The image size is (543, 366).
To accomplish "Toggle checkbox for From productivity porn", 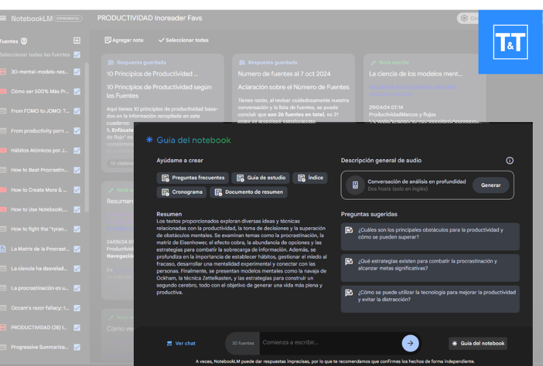I will [x=77, y=131].
